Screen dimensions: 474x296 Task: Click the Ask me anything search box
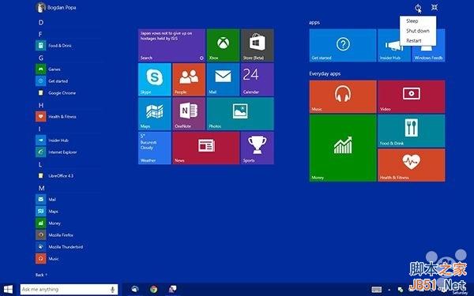[69, 290]
